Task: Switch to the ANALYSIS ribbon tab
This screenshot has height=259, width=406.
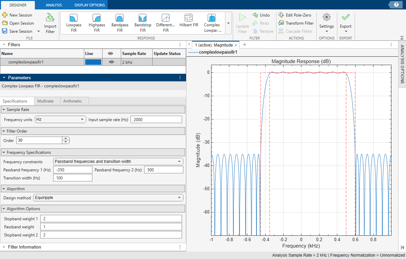Action: click(54, 5)
